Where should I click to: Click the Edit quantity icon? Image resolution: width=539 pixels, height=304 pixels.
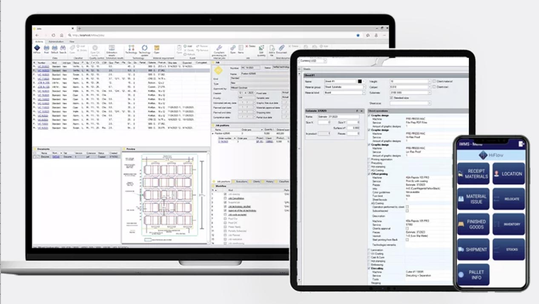[x=261, y=49]
